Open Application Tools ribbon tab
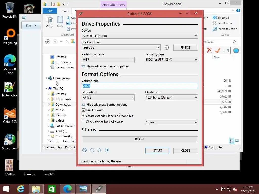This screenshot has height=194, width=259. tap(114, 5)
